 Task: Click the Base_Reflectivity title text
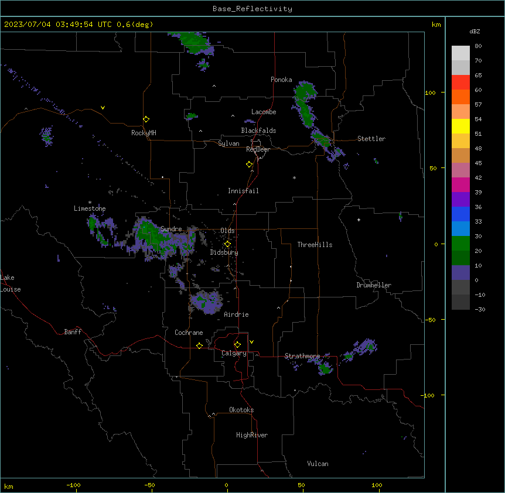tap(252, 9)
